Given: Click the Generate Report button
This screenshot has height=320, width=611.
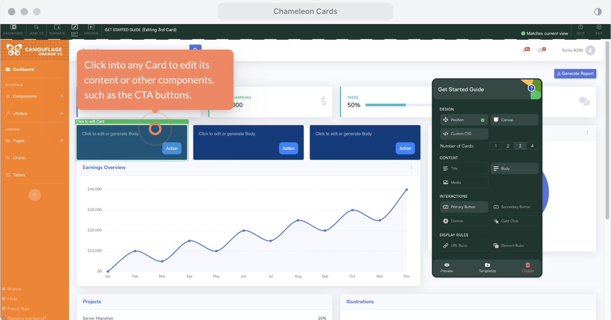Looking at the screenshot, I should pyautogui.click(x=575, y=74).
